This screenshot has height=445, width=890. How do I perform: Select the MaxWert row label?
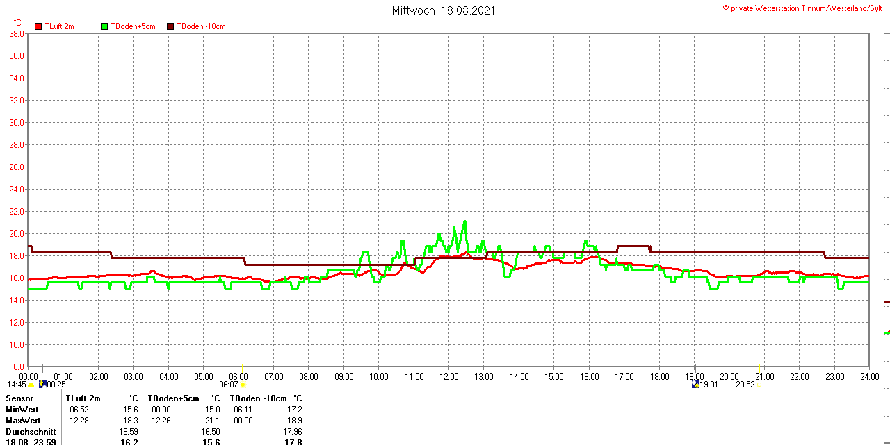pyautogui.click(x=23, y=421)
